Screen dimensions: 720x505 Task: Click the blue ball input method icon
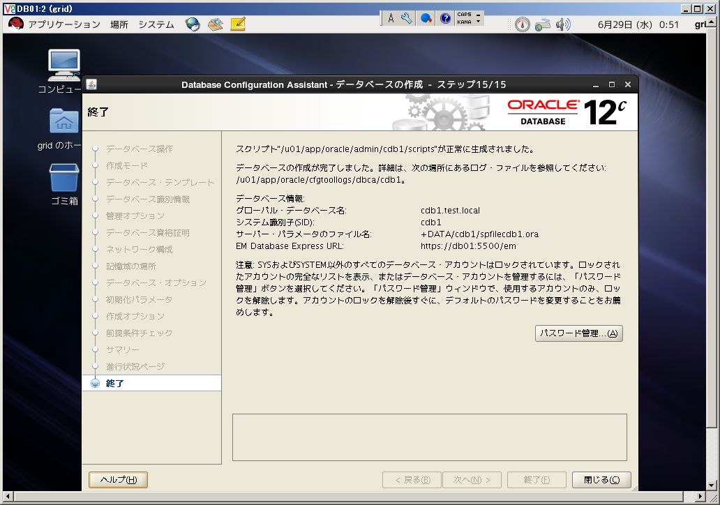[426, 18]
